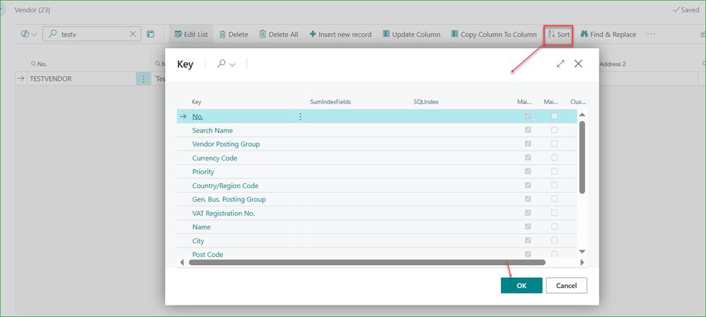Click the unchecked checkbox in Currency Code row
Screen dimensions: 706x317
pyautogui.click(x=555, y=158)
